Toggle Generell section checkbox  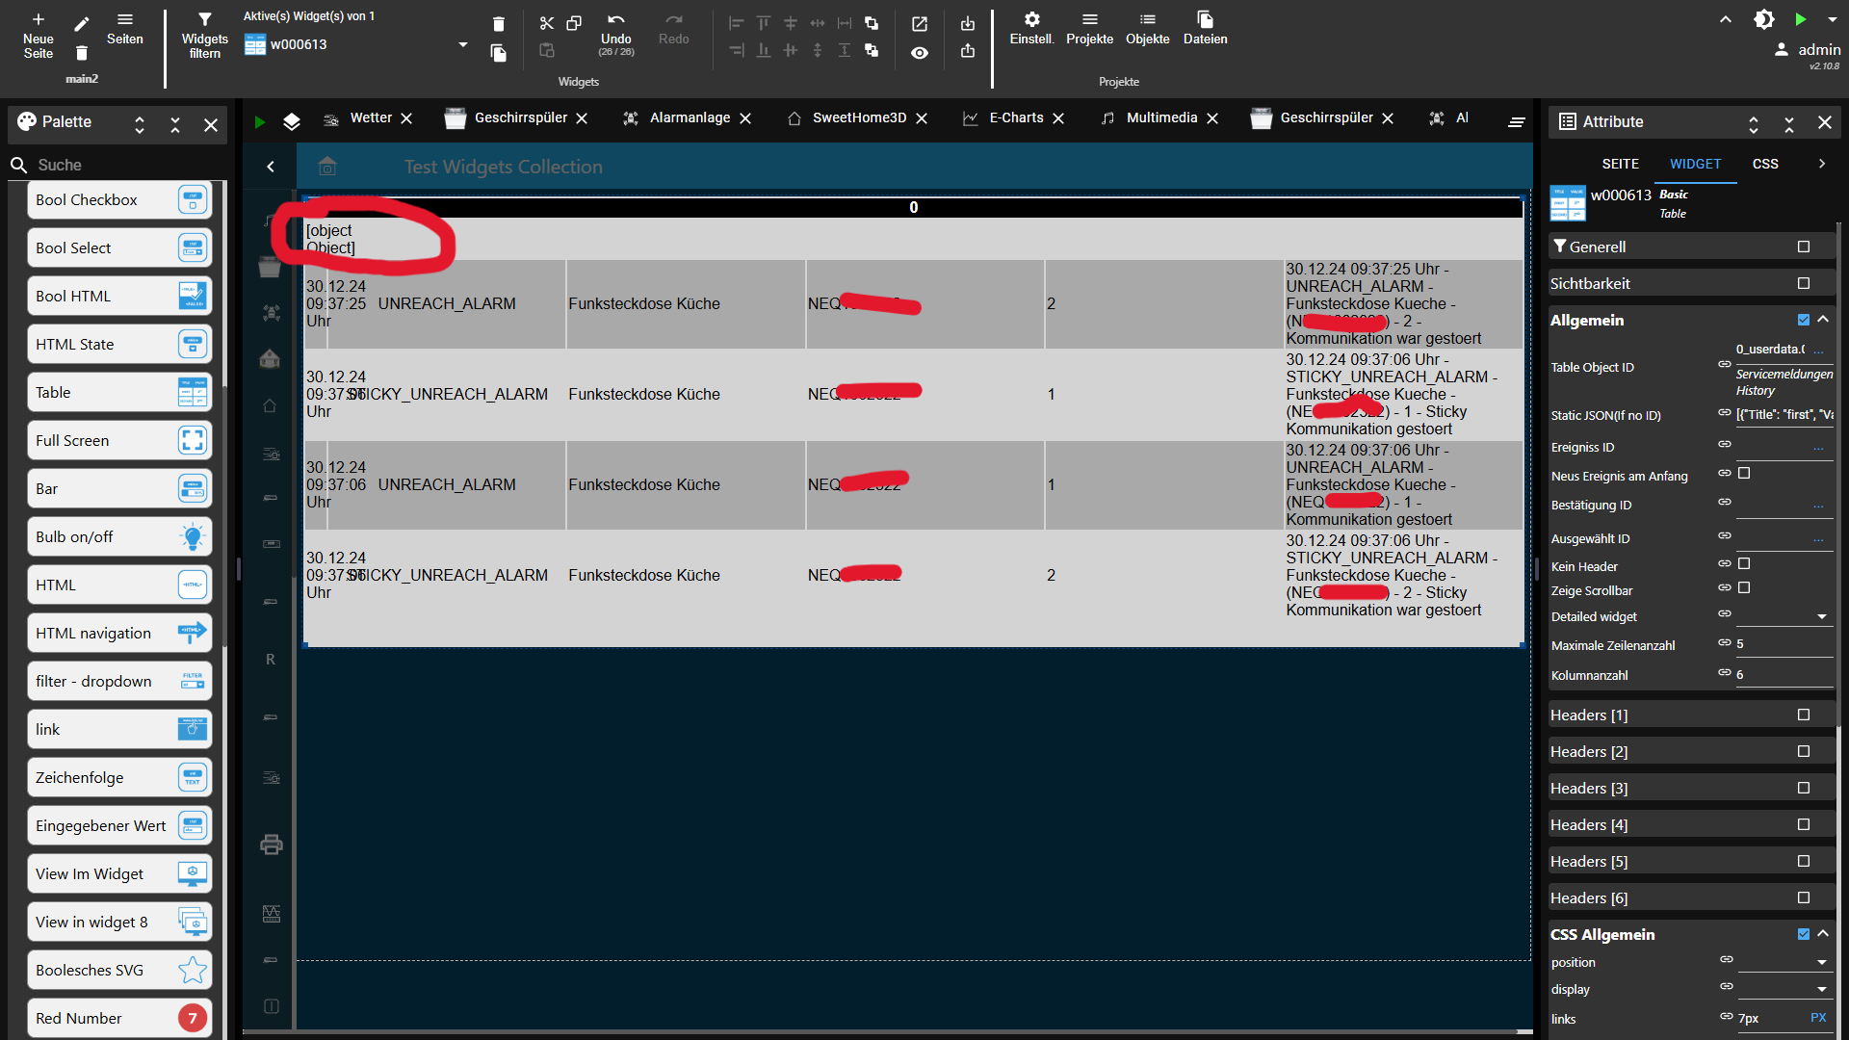[1804, 247]
